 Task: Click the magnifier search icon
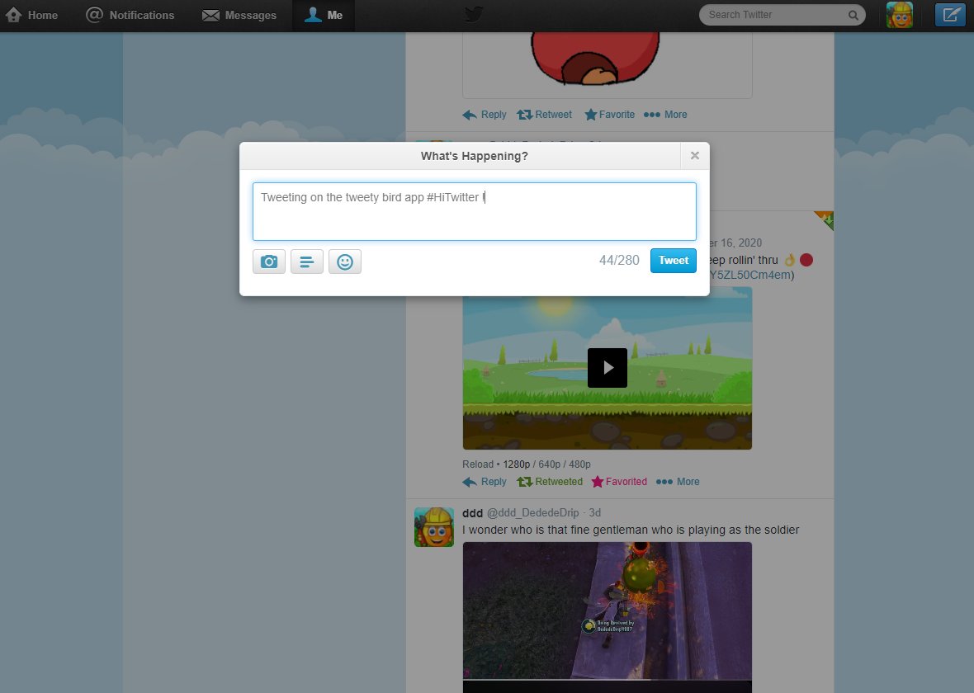(853, 15)
